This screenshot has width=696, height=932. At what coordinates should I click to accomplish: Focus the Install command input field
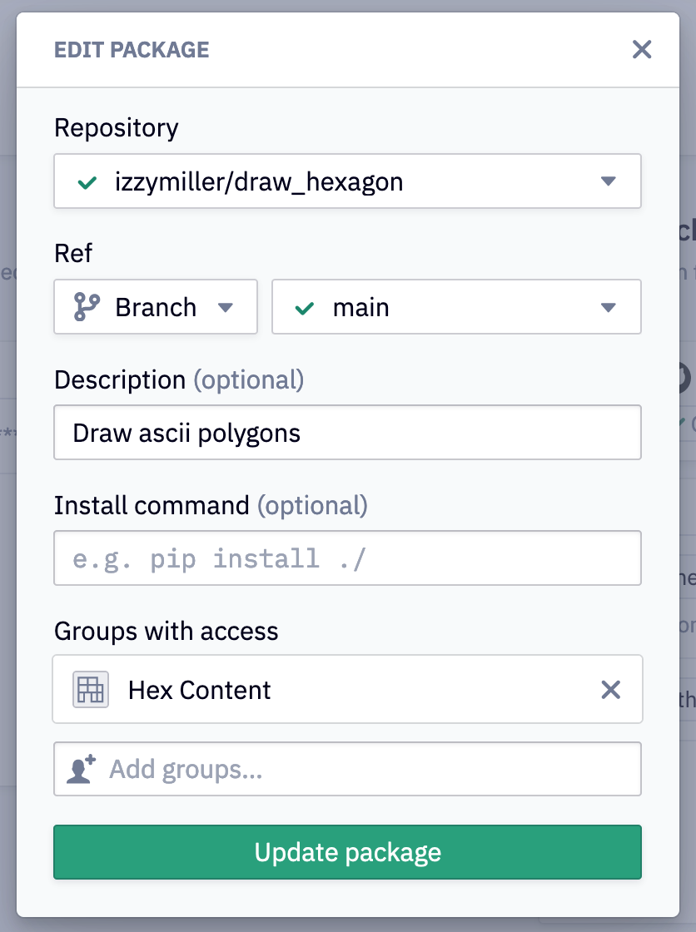pyautogui.click(x=347, y=558)
